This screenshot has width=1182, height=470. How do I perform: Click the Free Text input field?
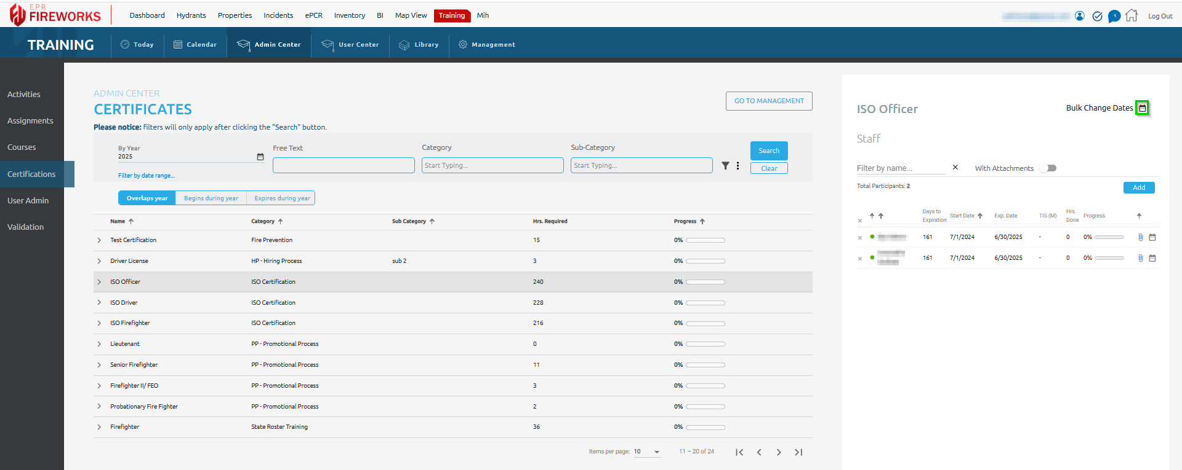(x=344, y=165)
